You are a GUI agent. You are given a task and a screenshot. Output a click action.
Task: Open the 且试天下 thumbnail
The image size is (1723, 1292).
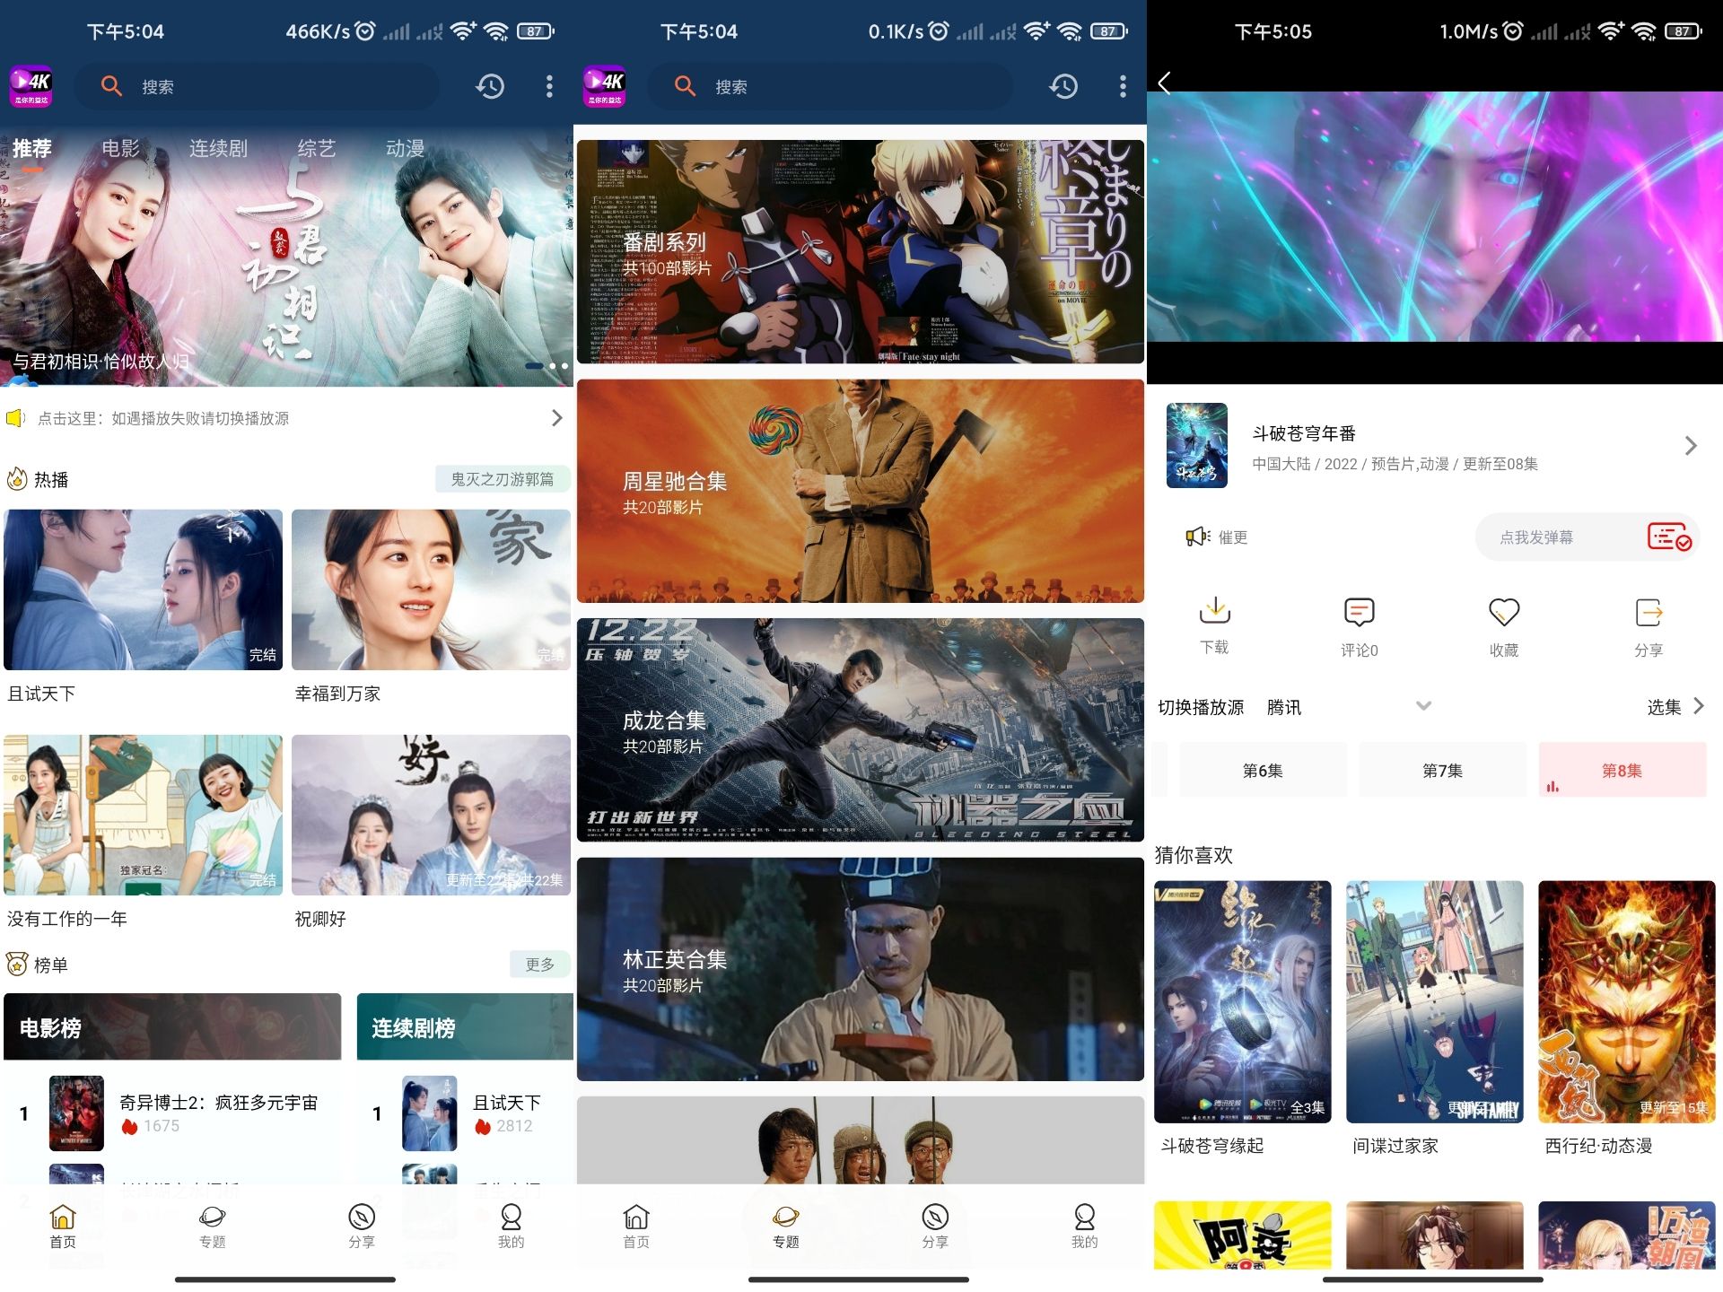(144, 589)
